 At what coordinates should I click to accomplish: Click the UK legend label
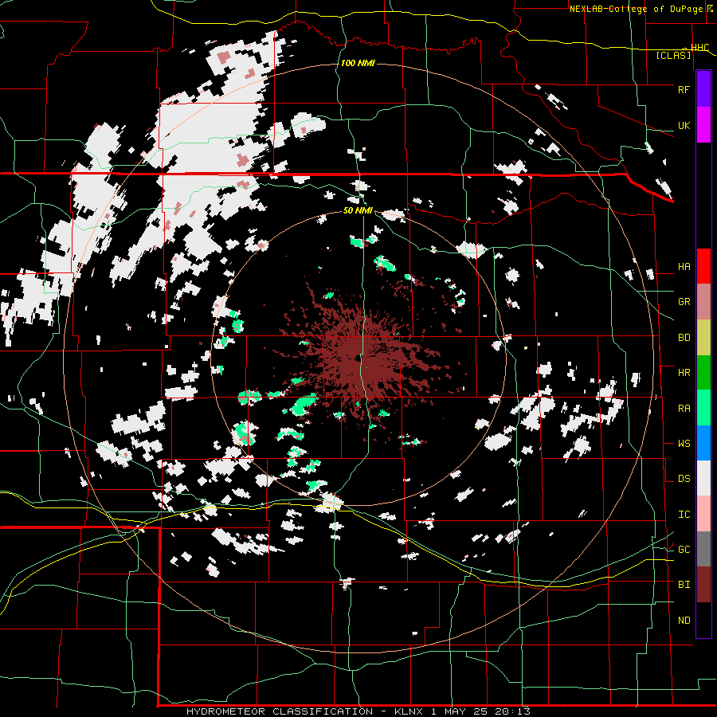684,125
